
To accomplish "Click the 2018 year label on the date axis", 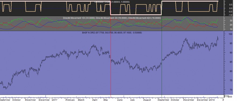I will click(x=212, y=100).
